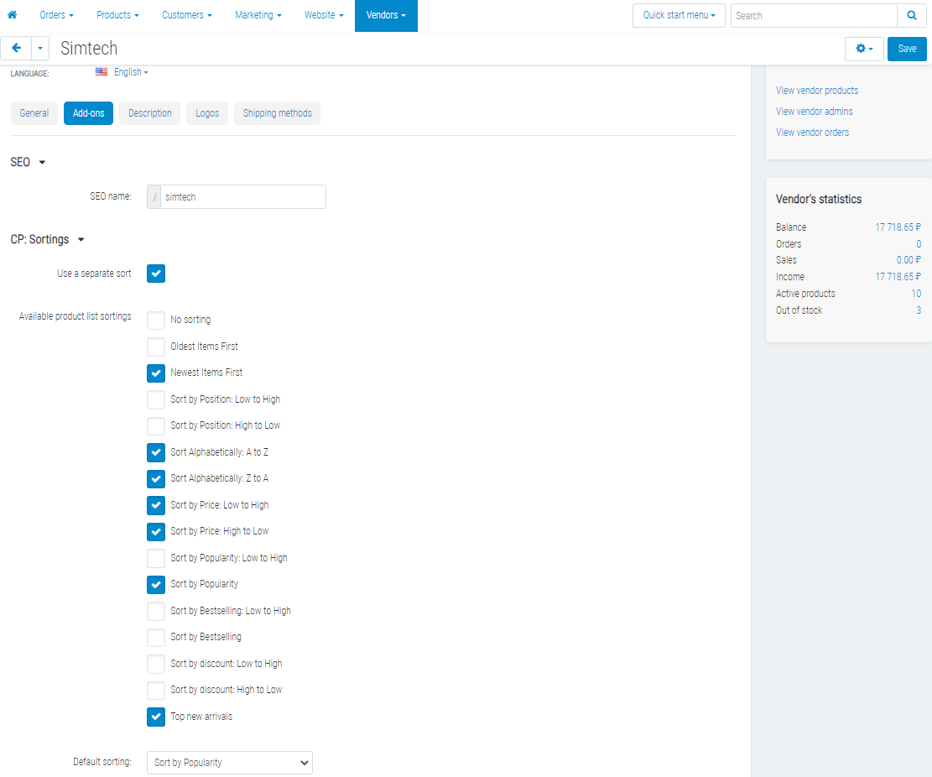Open View vendor admins link
Viewport: 932px width, 777px height.
coord(814,111)
